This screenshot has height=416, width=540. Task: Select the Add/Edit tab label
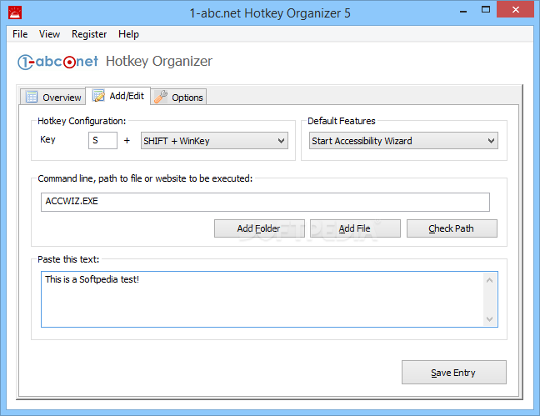click(127, 96)
